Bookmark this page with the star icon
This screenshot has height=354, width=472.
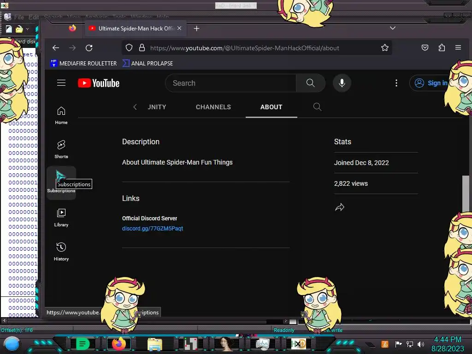tap(385, 47)
